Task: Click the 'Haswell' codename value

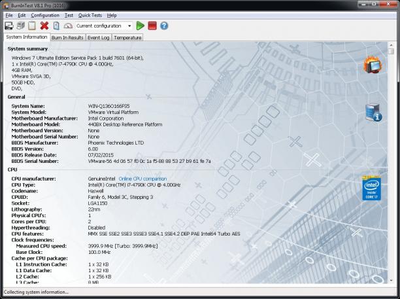Action: [95, 191]
